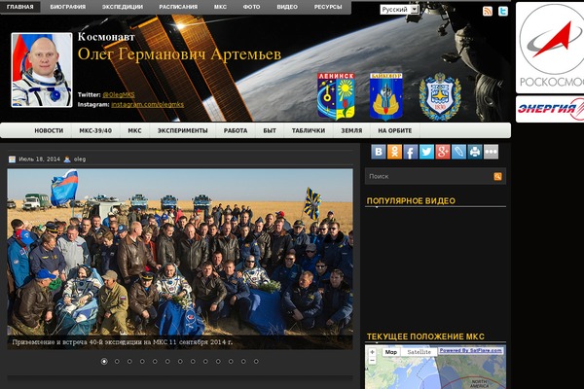Screen dimensions: 584x389
Task: Click the Олег Германович Артемьев title
Action: (x=179, y=54)
